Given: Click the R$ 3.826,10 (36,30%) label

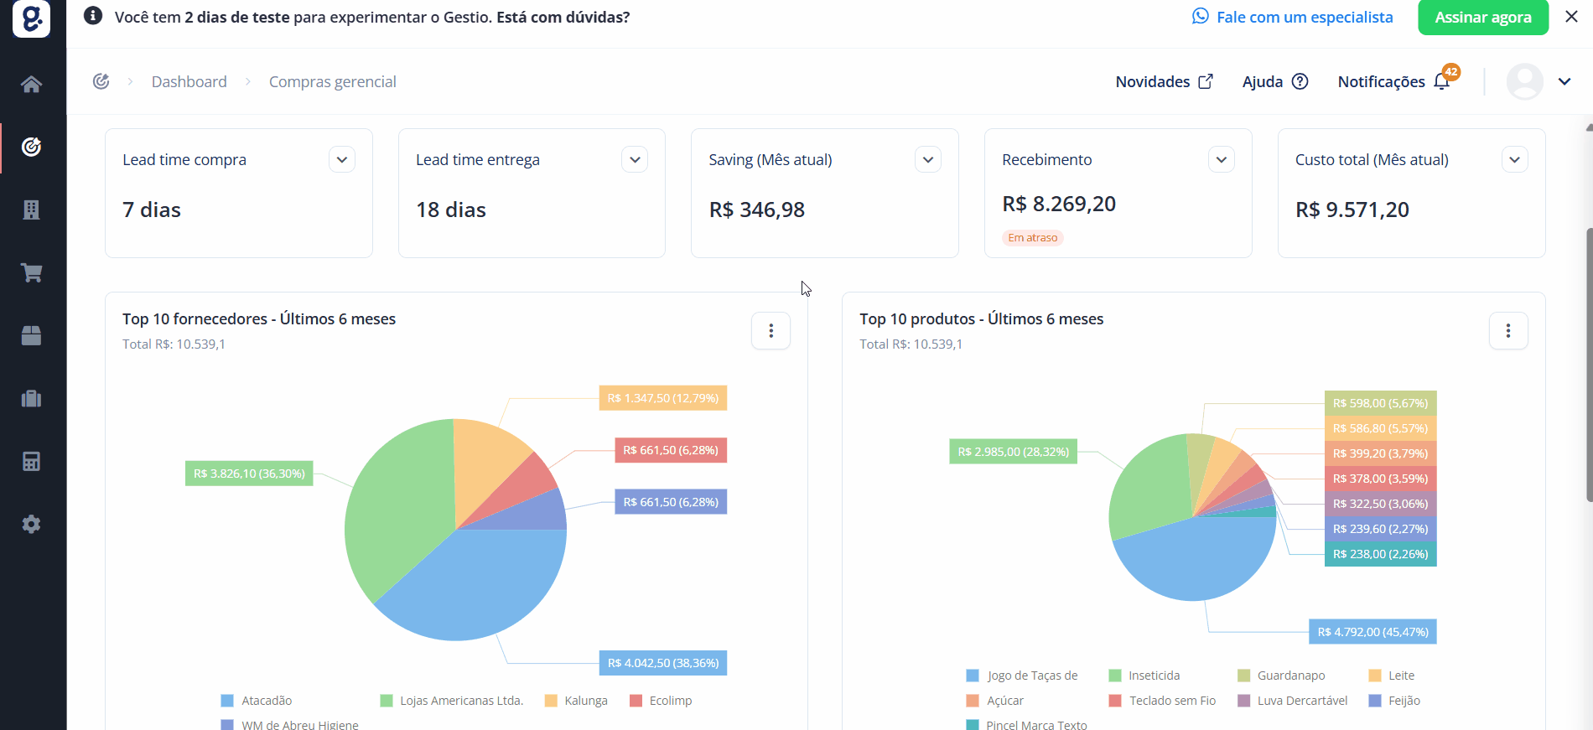Looking at the screenshot, I should pyautogui.click(x=249, y=474).
